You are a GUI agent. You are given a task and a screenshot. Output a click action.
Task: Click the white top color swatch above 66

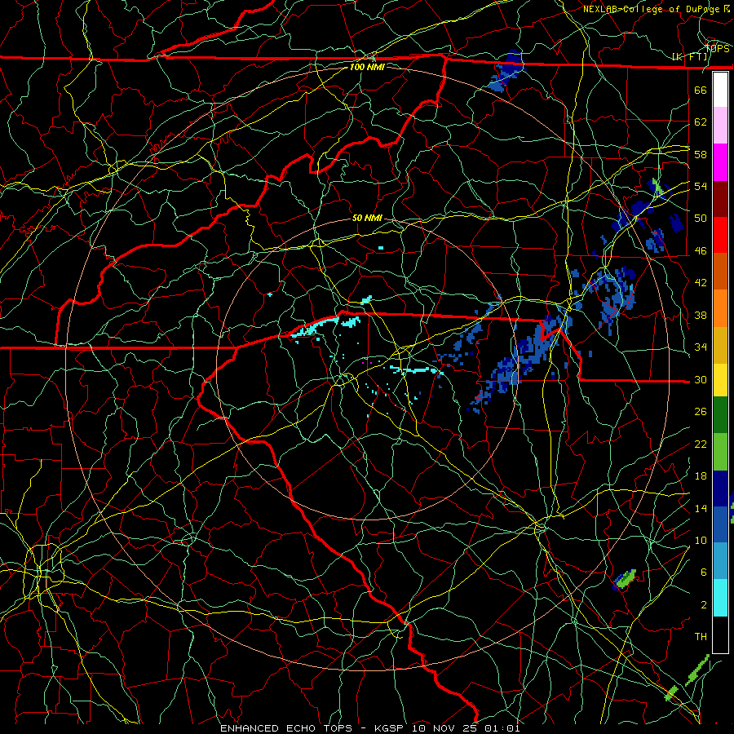pyautogui.click(x=720, y=90)
